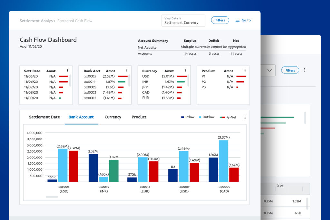Click the 14 accts surplus value
The image size is (330, 220).
[x=190, y=54]
